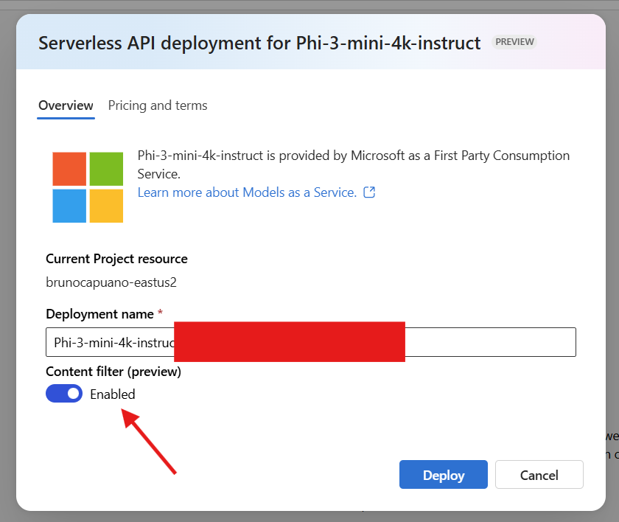This screenshot has width=619, height=522.
Task: Click the Content filter (preview) label
Action: (x=113, y=372)
